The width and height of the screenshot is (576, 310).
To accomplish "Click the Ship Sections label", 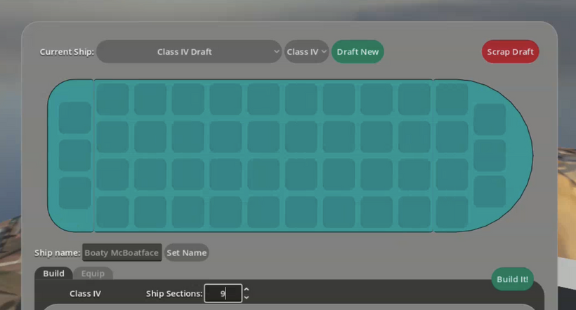I will pos(174,293).
